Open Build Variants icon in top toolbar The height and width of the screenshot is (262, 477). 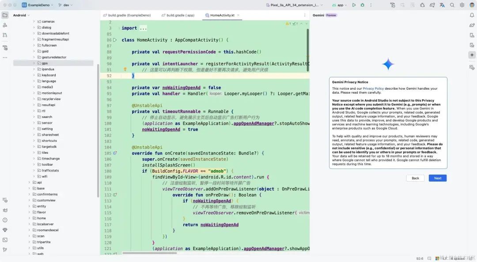tap(393, 5)
